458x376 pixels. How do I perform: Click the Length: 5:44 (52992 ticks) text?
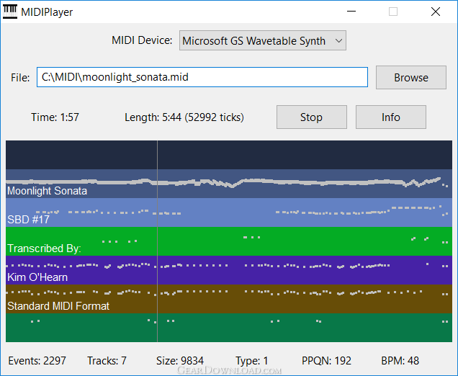coord(184,117)
